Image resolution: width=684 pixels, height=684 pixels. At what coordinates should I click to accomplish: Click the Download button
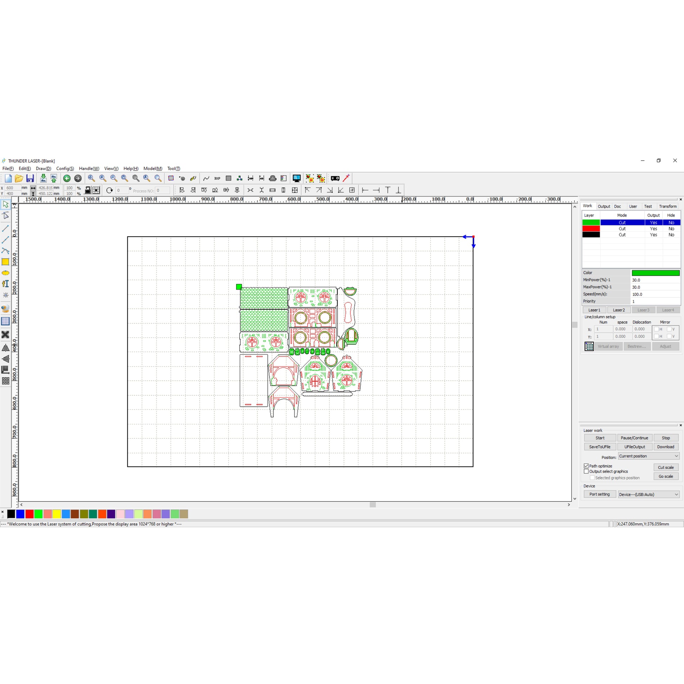[x=666, y=447]
